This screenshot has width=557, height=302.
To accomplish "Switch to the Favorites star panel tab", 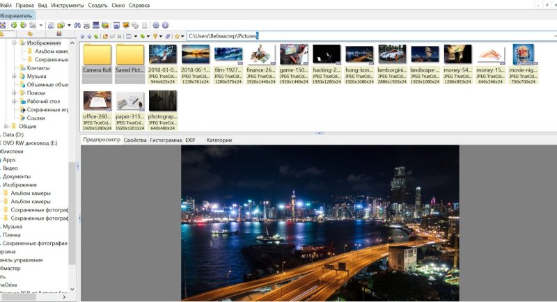I will [x=30, y=33].
